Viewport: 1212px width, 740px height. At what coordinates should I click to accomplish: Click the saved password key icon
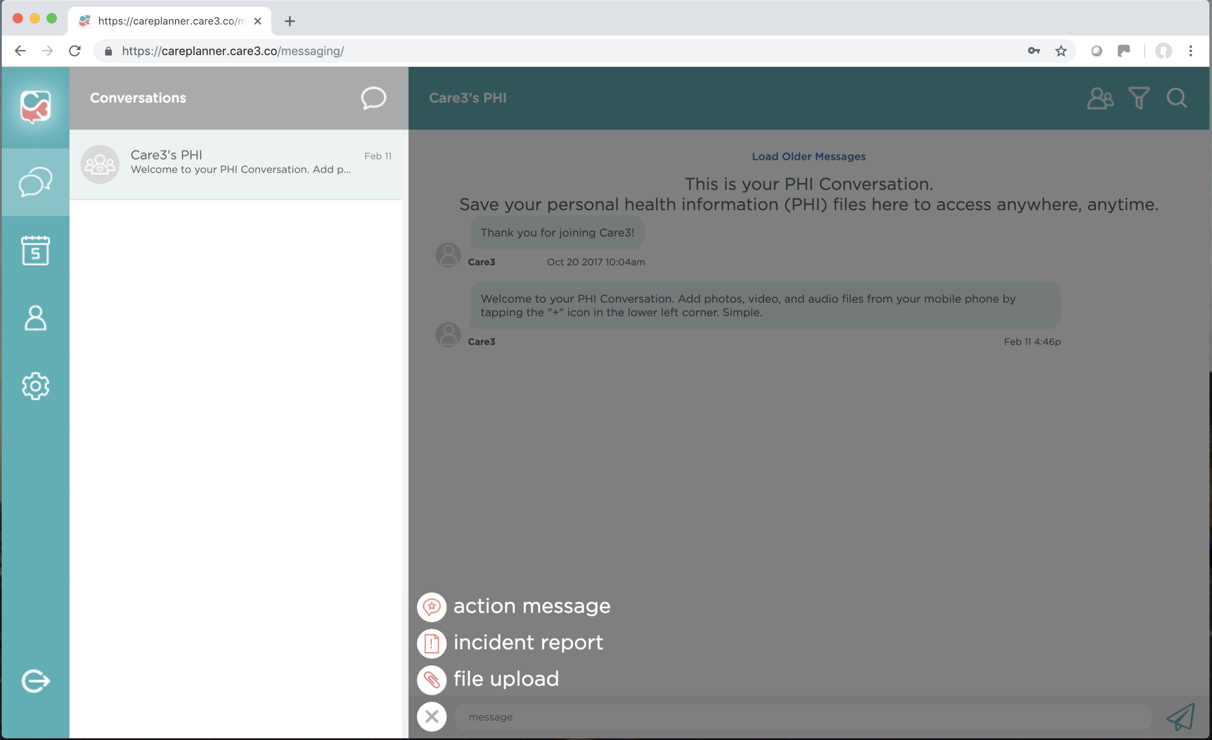tap(1034, 51)
